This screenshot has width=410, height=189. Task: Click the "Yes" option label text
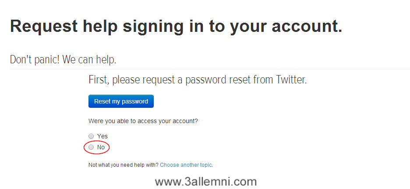point(102,136)
